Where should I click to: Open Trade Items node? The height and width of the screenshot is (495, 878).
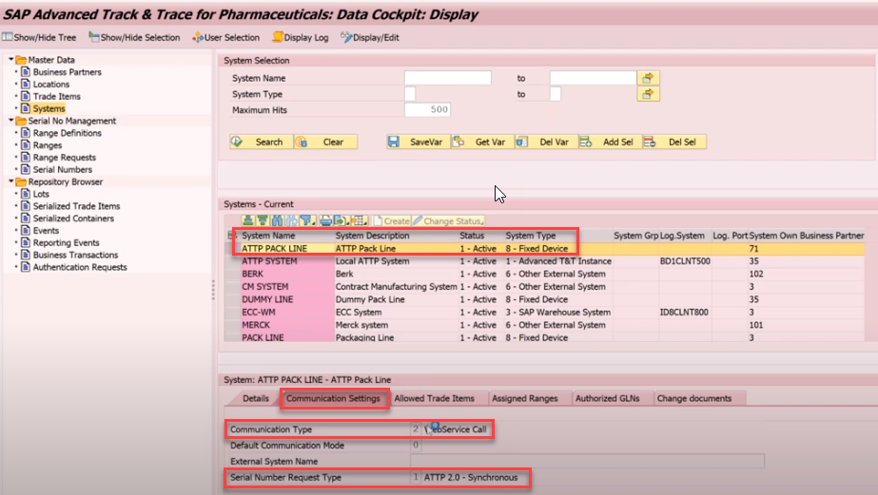click(56, 96)
